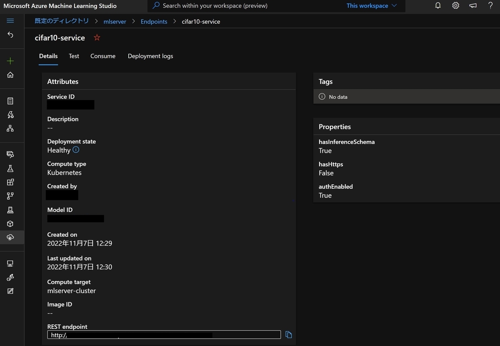Open Components sidebar icon

(10, 182)
